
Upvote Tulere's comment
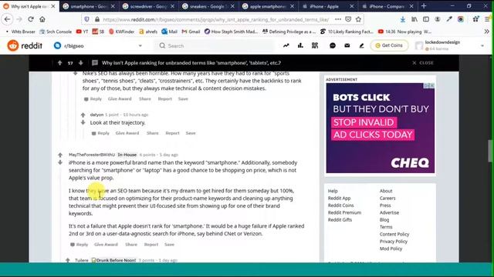coord(68,260)
